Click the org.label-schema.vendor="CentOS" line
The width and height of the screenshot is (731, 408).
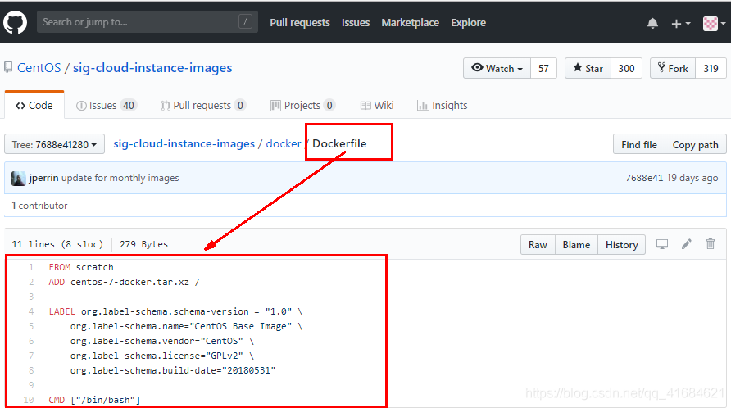click(162, 341)
